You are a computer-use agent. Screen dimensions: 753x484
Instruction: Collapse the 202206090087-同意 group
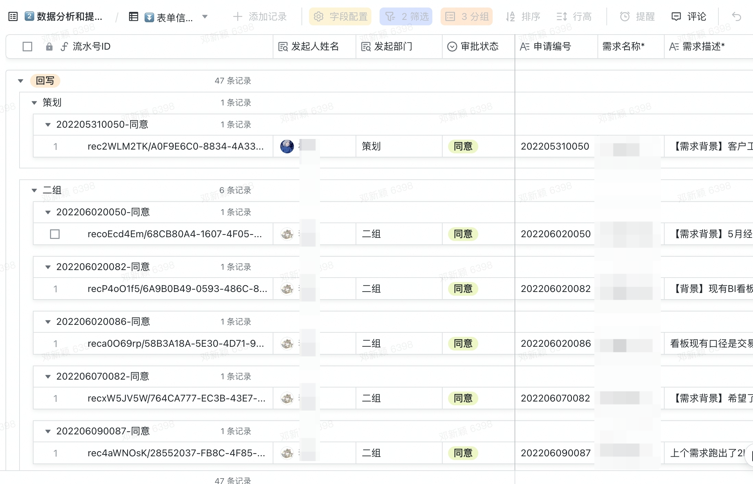point(48,431)
